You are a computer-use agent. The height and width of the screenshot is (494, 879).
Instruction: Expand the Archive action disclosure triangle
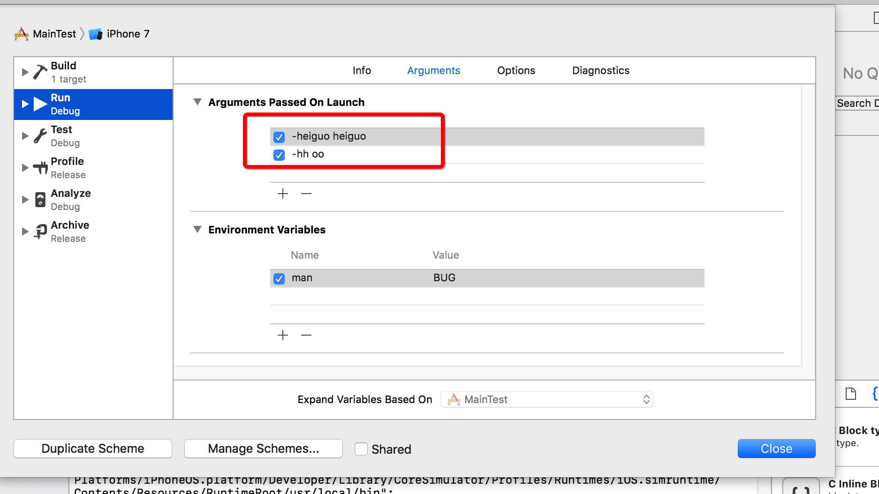[25, 232]
